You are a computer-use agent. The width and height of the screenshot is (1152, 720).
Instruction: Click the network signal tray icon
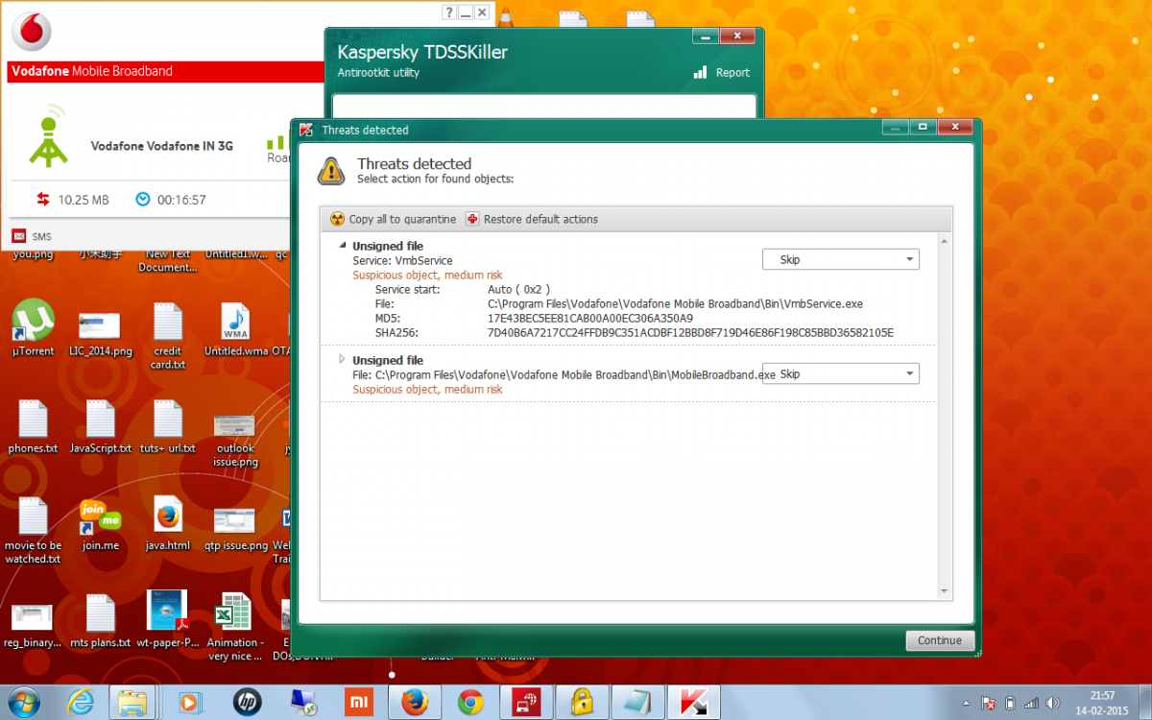click(x=1029, y=703)
